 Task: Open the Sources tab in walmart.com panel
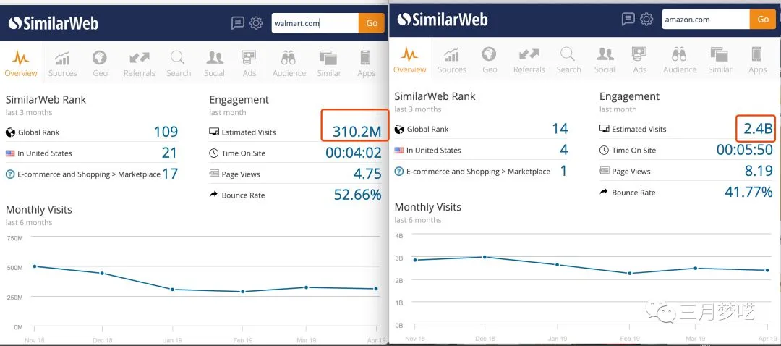(x=63, y=64)
